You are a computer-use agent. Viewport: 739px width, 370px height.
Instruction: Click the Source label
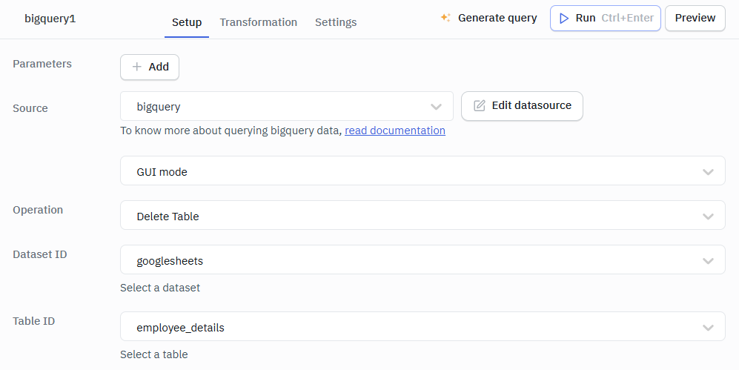pos(30,108)
